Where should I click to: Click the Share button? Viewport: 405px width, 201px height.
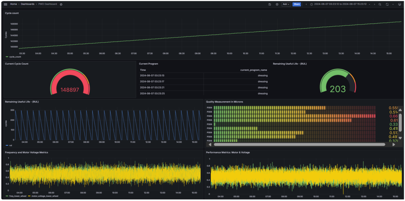tap(297, 4)
